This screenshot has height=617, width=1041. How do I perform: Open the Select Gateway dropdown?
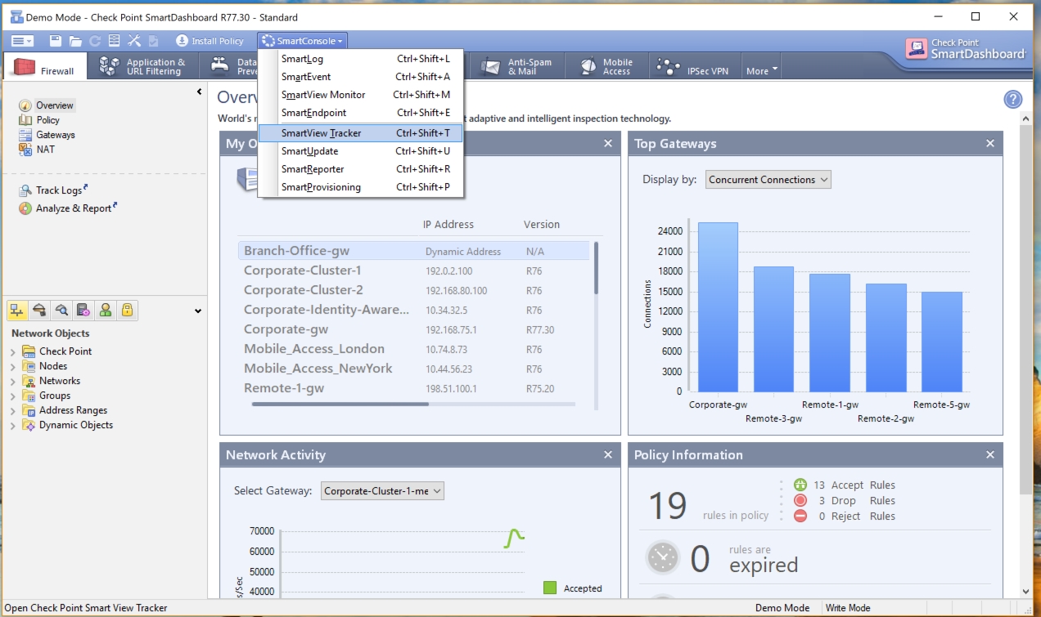[x=382, y=491]
